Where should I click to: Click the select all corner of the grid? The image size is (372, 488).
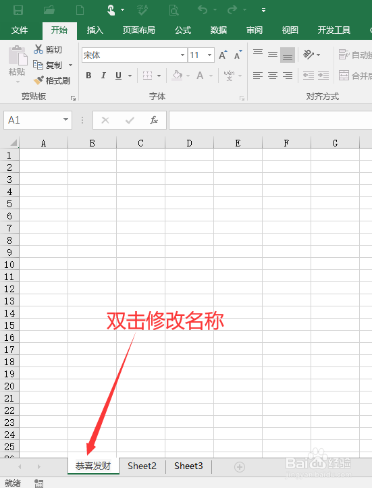point(9,143)
